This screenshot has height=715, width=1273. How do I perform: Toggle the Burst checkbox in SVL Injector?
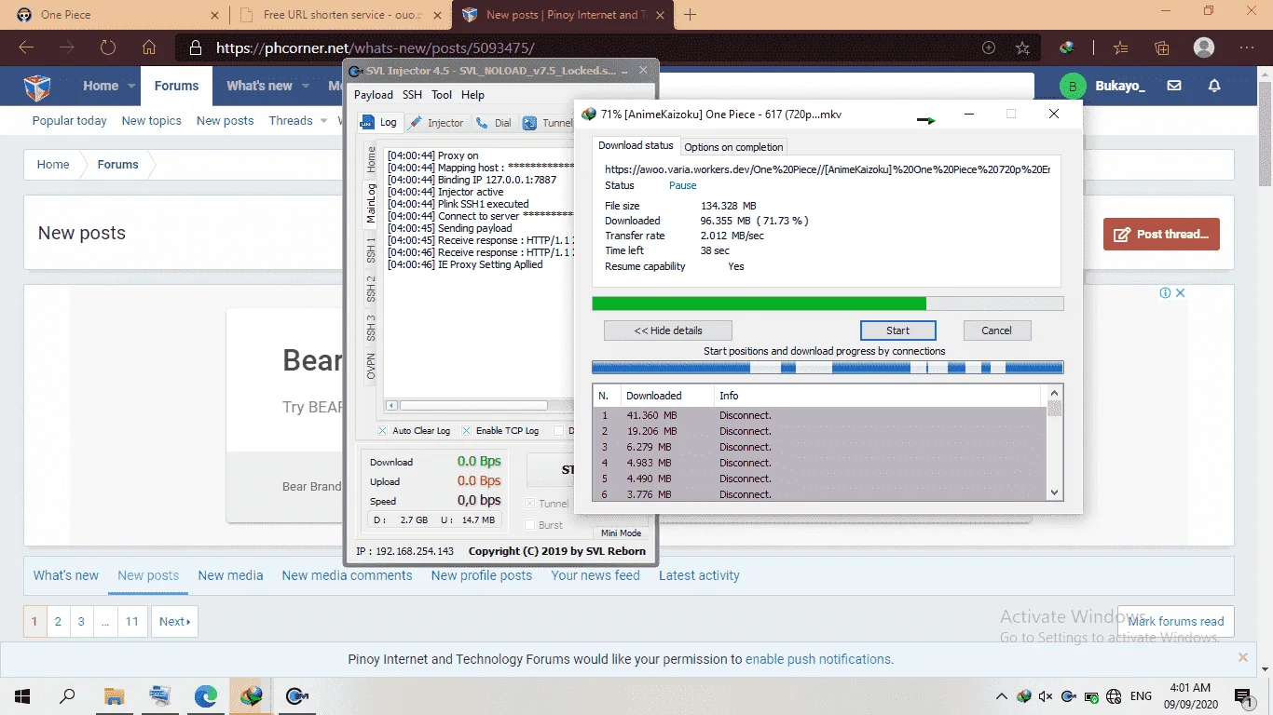click(530, 525)
